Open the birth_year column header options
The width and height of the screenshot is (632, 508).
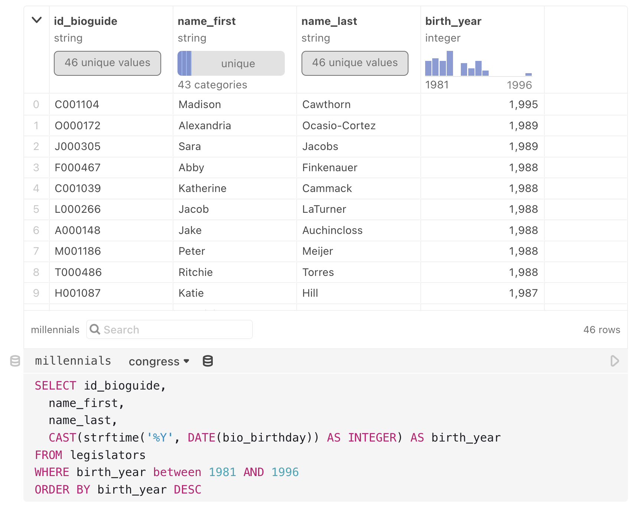pyautogui.click(x=453, y=21)
